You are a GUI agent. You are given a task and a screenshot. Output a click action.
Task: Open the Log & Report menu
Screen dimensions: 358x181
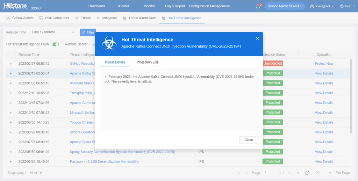175,6
